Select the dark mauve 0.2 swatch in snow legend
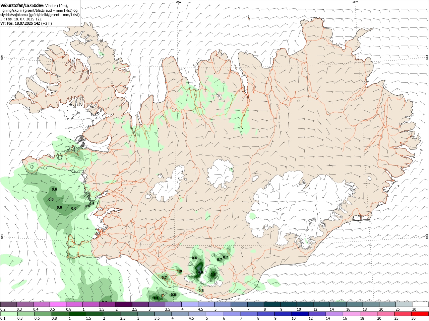Image resolution: width=429 pixels, height=321 pixels. coord(8,304)
